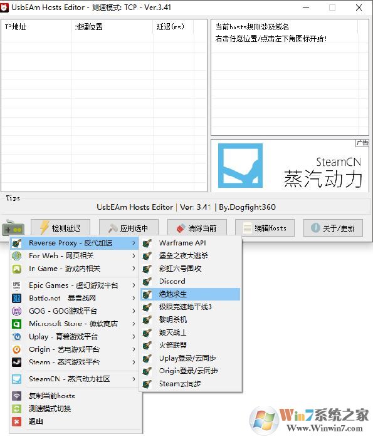
Task: Click the Steam logo icon
Action: pyautogui.click(x=17, y=362)
